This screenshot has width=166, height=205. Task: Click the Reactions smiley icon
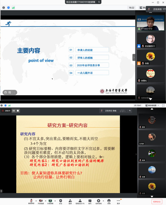pyautogui.click(x=109, y=201)
